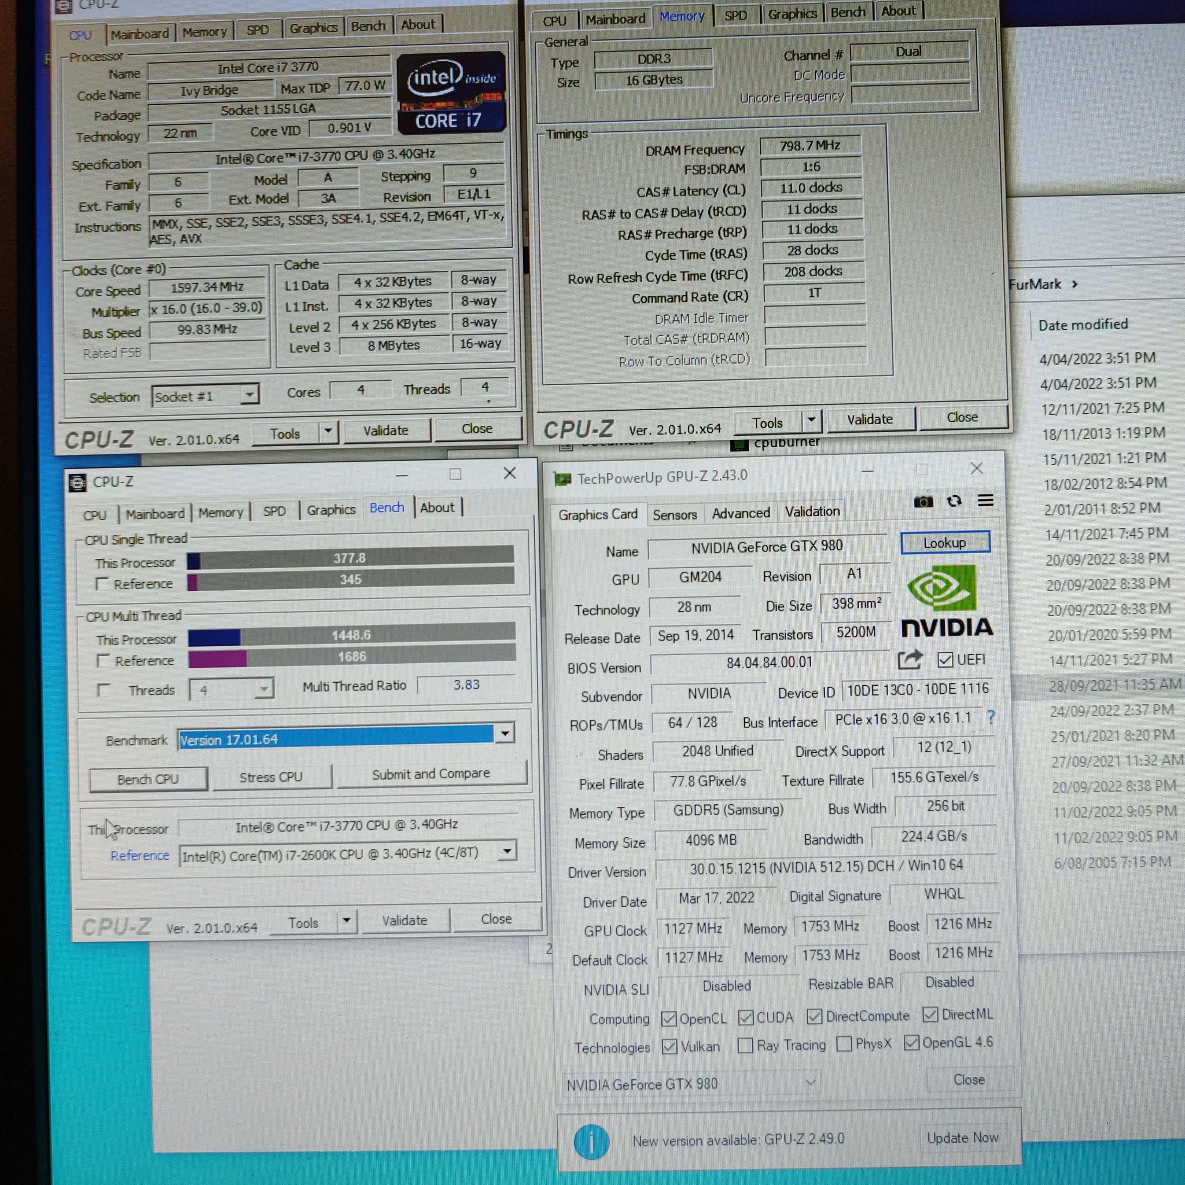Click the CPU-Z Bench window title icon

pos(78,483)
